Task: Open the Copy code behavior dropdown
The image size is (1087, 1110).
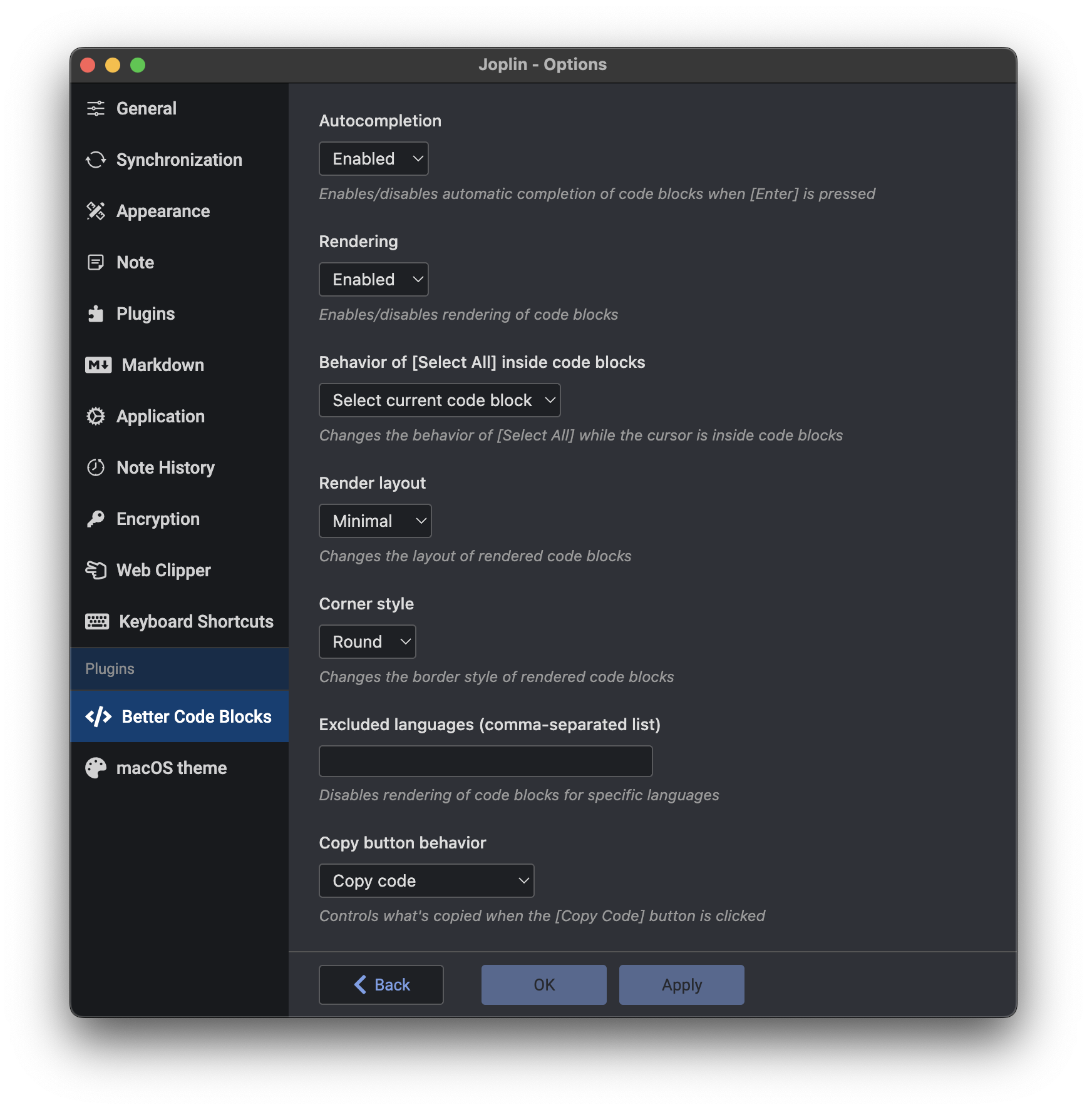Action: 426,880
